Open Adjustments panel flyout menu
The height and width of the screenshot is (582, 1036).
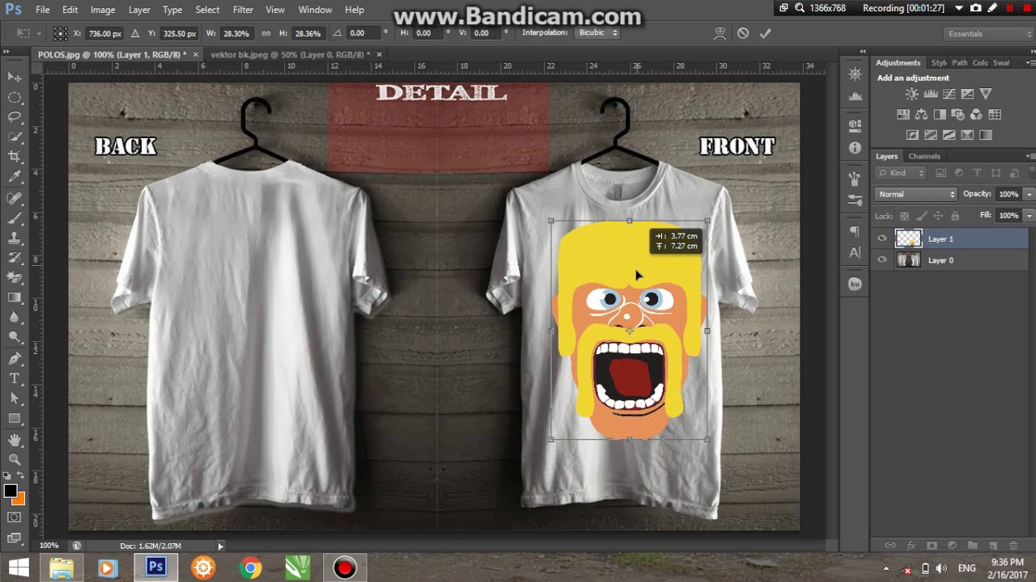click(x=1030, y=62)
